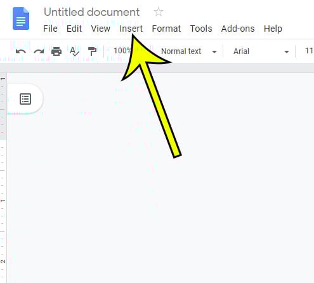The width and height of the screenshot is (314, 283).
Task: Rename the Untitled document title
Action: point(91,12)
